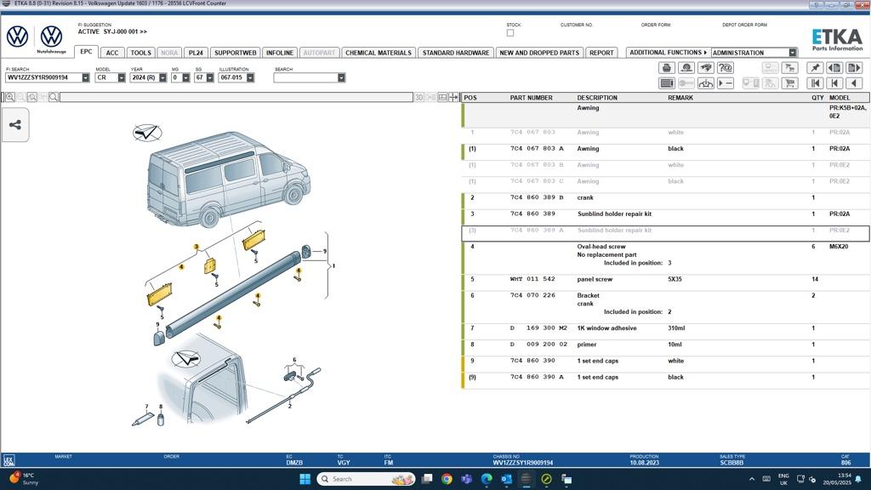Toggle the 3D view button
Image resolution: width=871 pixels, height=490 pixels.
419,97
